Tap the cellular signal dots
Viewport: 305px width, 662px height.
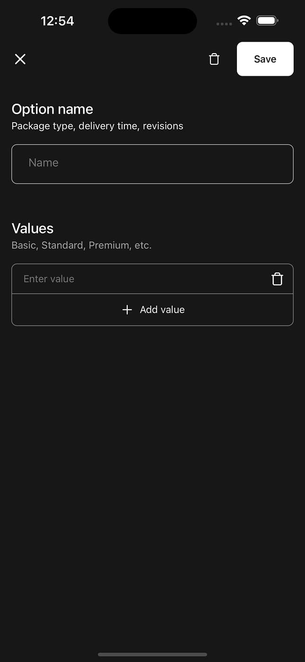coord(224,23)
